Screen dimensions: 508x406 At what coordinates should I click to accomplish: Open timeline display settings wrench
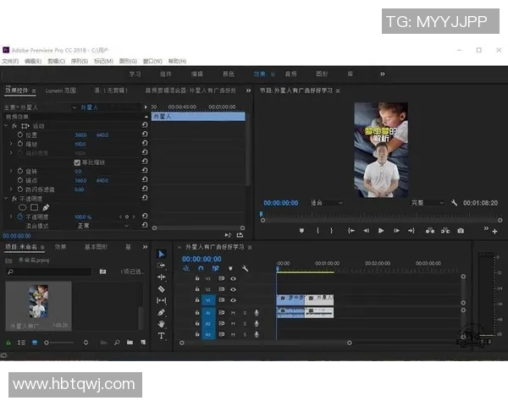pos(245,268)
